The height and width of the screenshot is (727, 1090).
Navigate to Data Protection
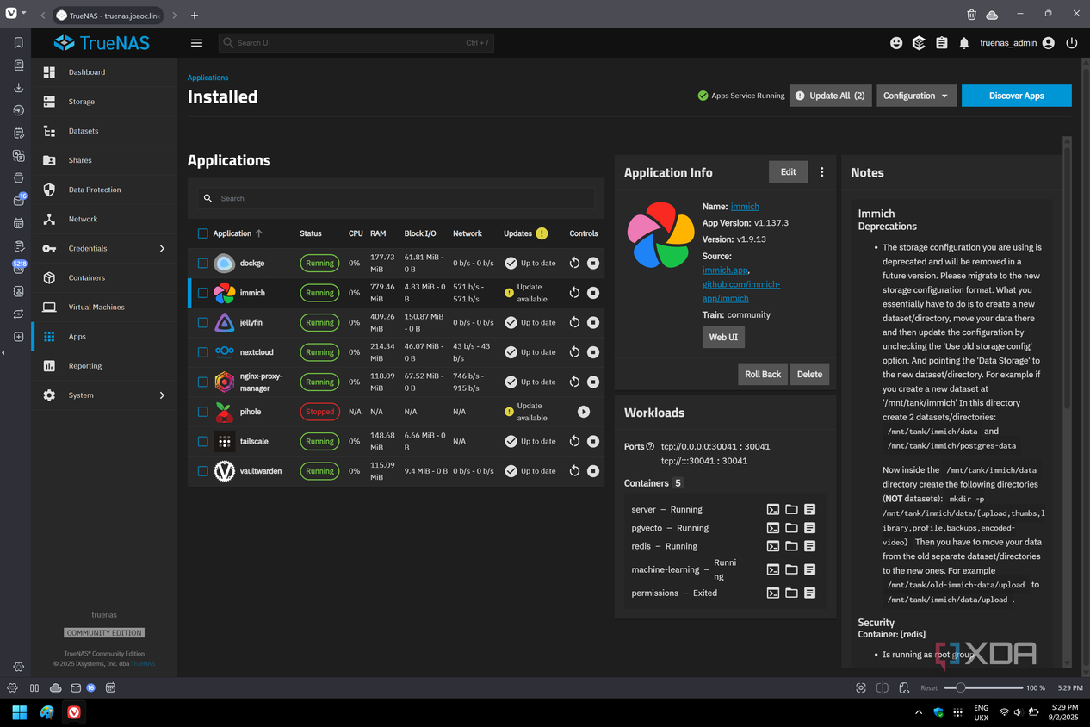104,190
